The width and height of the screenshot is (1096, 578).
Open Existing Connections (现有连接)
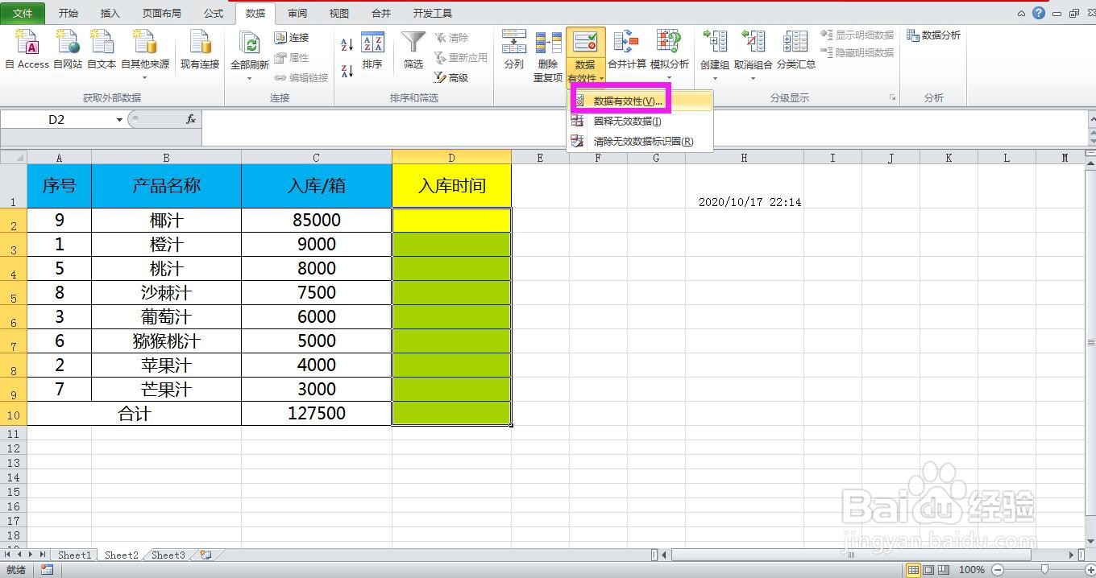click(200, 50)
